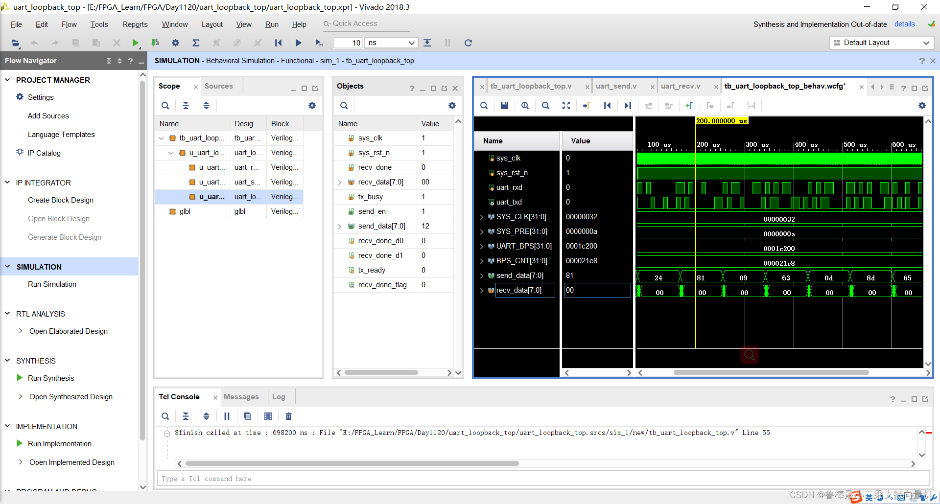Image resolution: width=940 pixels, height=504 pixels.
Task: Open the Default Layout dropdown
Action: [882, 43]
